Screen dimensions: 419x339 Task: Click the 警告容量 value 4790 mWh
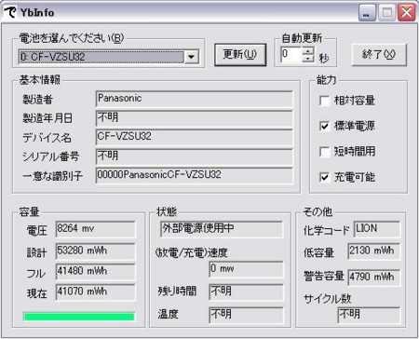(x=374, y=277)
